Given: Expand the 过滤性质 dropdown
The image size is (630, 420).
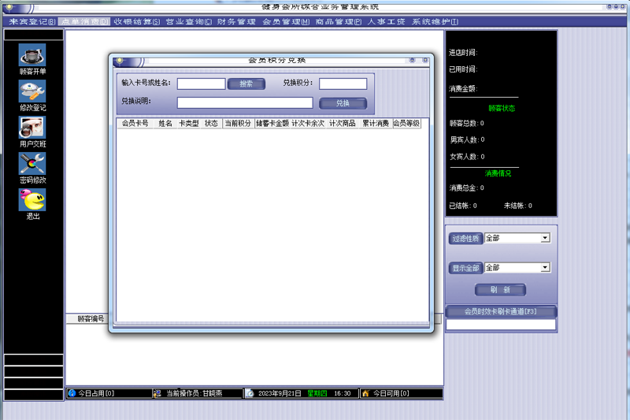Looking at the screenshot, I should click(544, 238).
